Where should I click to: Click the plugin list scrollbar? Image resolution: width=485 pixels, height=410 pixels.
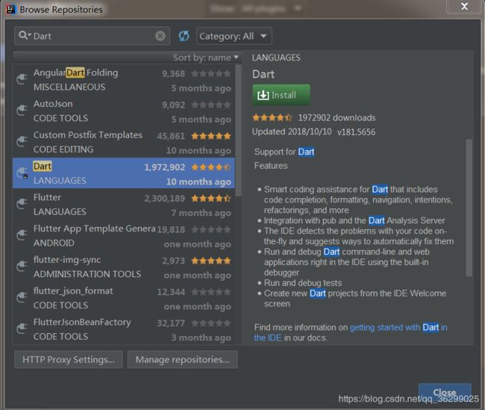coord(238,130)
